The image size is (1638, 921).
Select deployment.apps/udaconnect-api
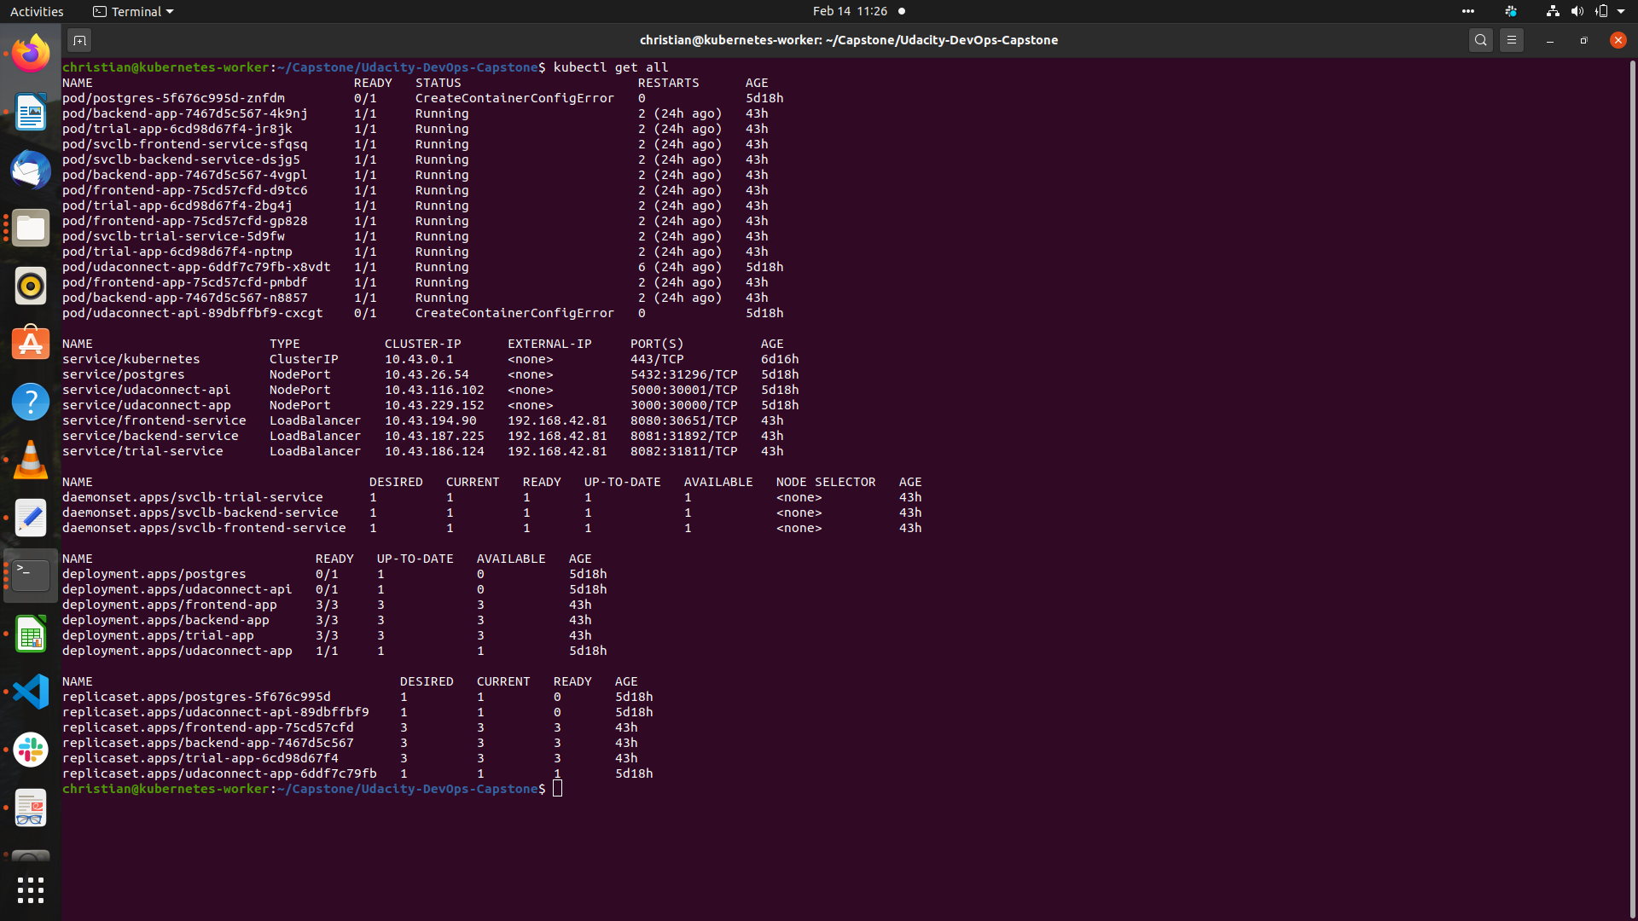177,589
